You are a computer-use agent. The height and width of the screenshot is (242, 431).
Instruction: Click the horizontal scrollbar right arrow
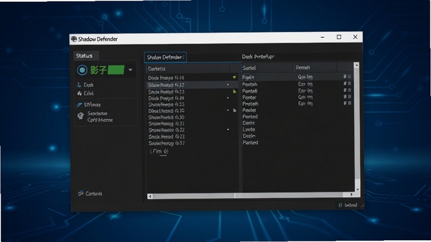[x=351, y=195]
